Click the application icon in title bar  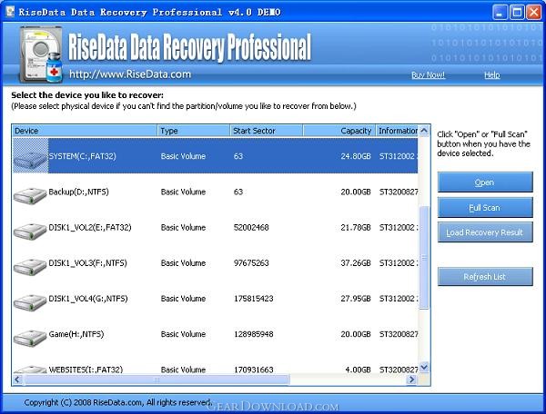coord(10,12)
